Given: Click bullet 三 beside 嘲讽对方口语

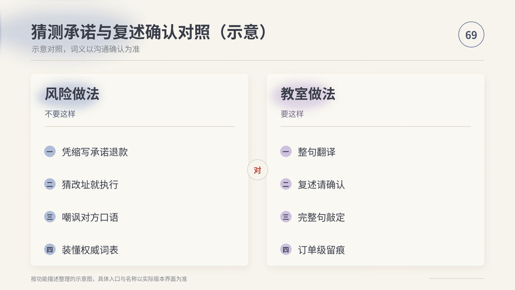Looking at the screenshot, I should (50, 217).
